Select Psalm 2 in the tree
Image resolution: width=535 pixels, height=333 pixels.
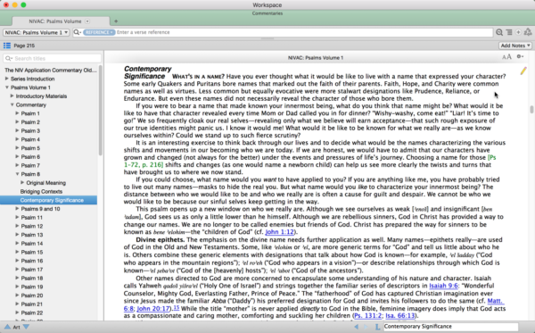click(30, 122)
